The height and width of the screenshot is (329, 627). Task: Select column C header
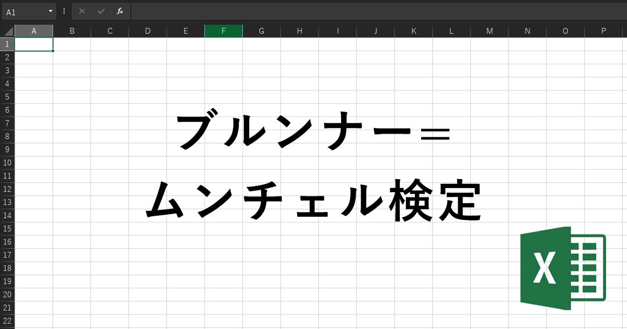click(x=110, y=31)
